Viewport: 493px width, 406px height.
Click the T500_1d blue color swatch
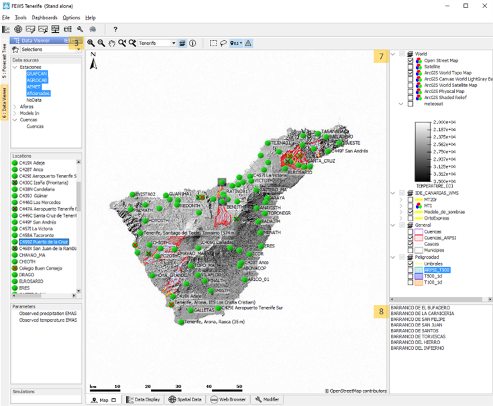419,275
